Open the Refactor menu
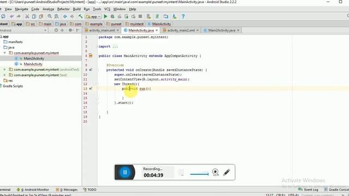This screenshot has height=196, width=349. click(63, 9)
